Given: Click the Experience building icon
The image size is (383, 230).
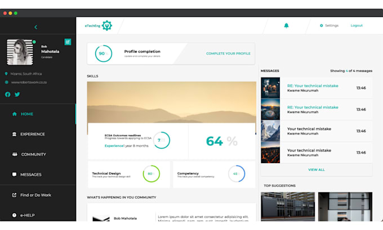Looking at the screenshot, I should click(15, 134).
